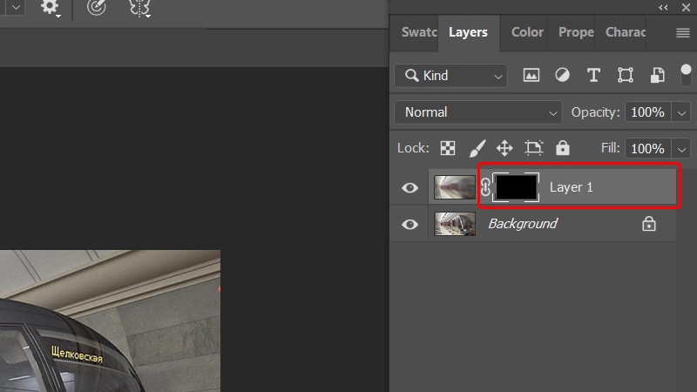Collapse the panel group with double arrows
Viewport: 697px width, 392px height.
[x=663, y=8]
